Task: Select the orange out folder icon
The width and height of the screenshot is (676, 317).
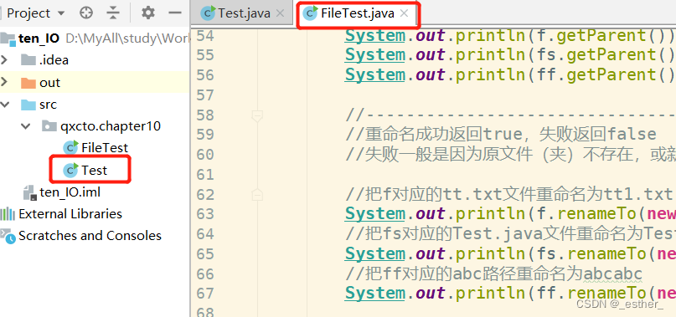Action: 28,83
